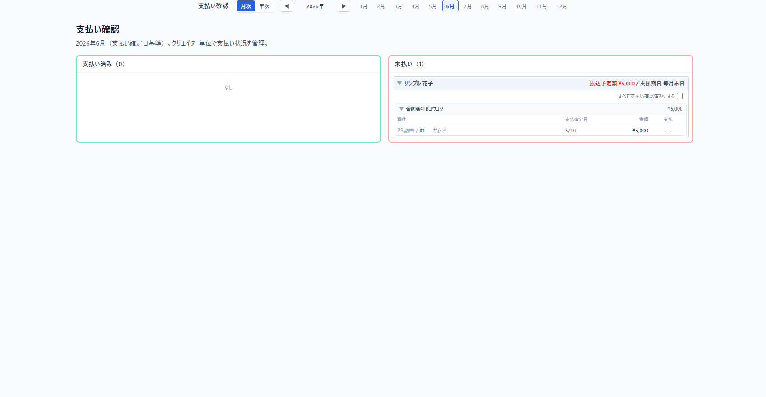Go to the next year arrow
Viewport: 766px width, 397px height.
[344, 6]
